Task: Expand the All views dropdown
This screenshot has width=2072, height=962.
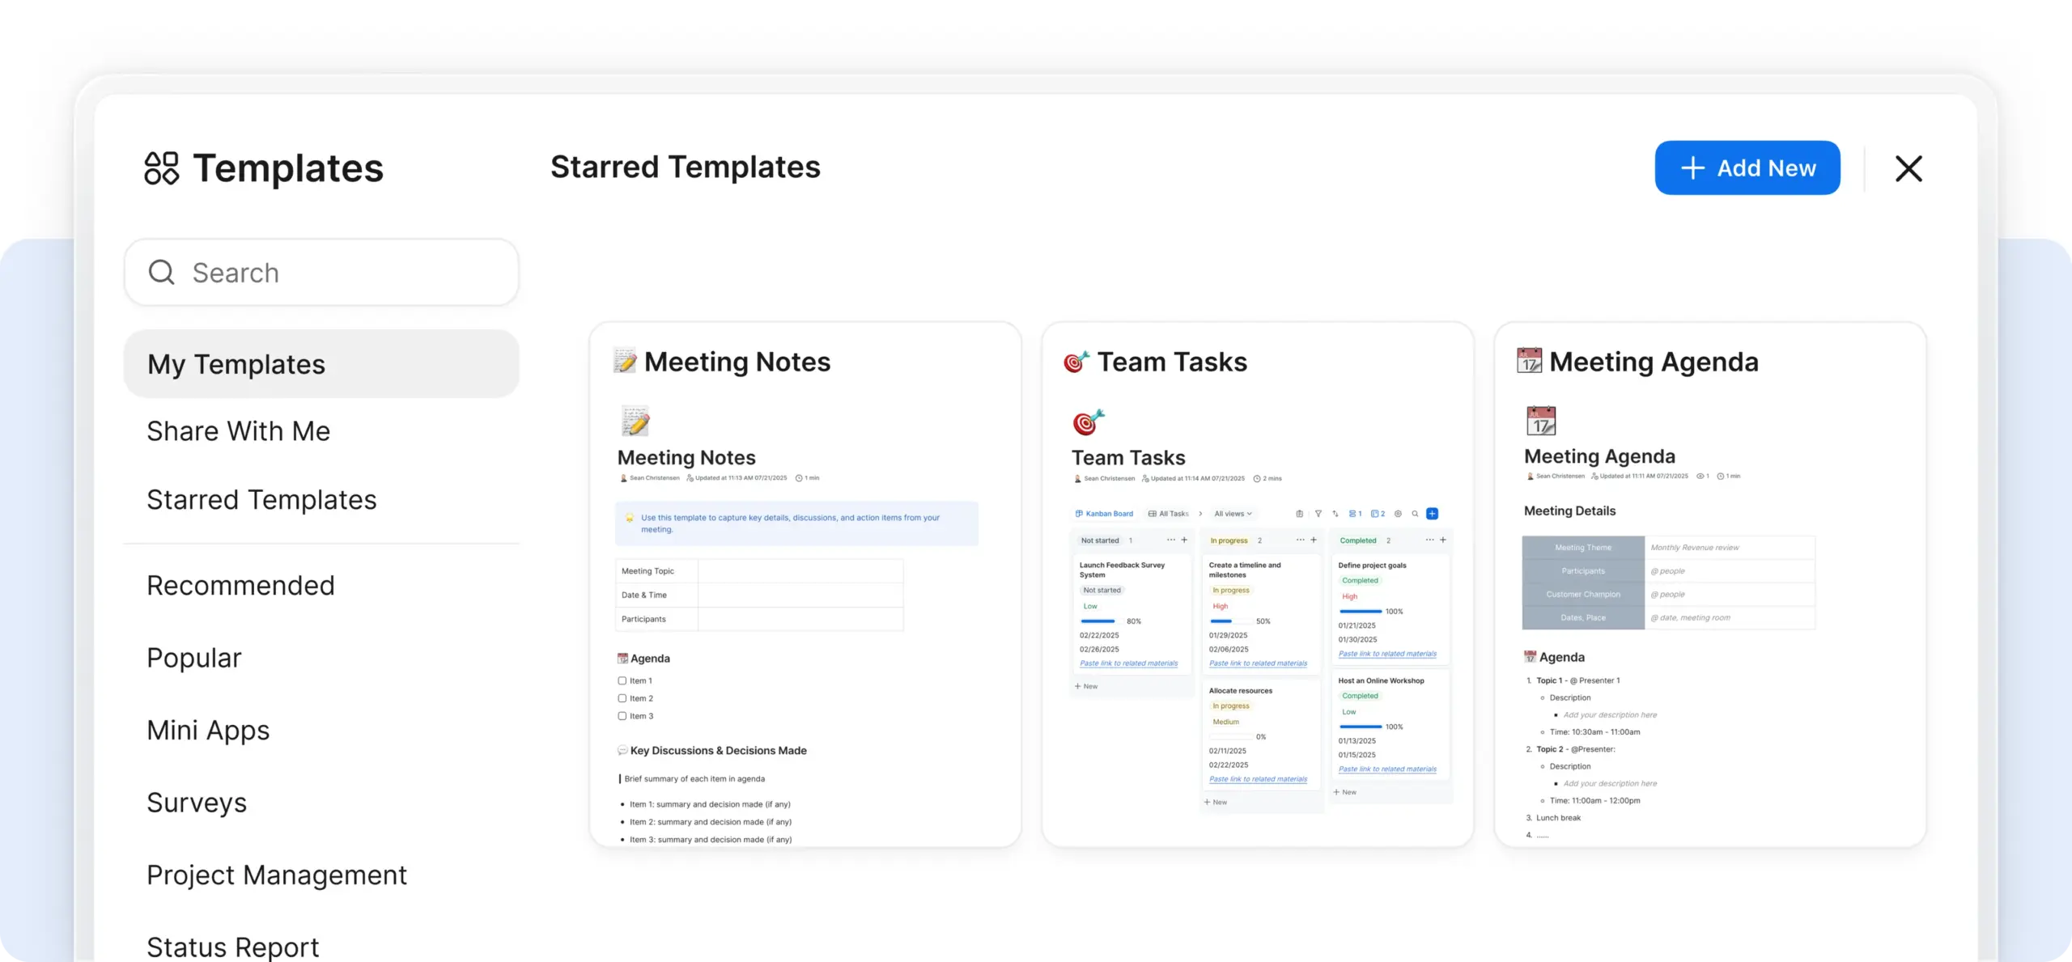Action: pos(1233,514)
